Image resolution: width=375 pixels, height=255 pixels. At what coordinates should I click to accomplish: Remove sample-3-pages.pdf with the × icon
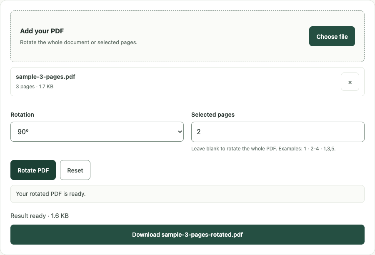(350, 82)
